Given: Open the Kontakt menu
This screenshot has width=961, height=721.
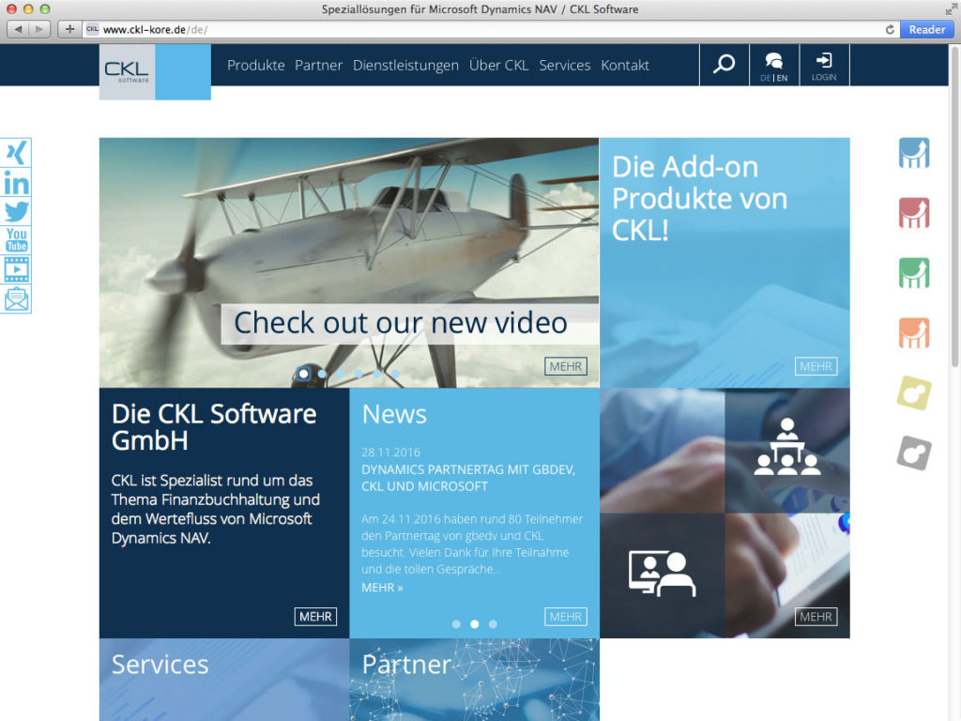Looking at the screenshot, I should 624,65.
